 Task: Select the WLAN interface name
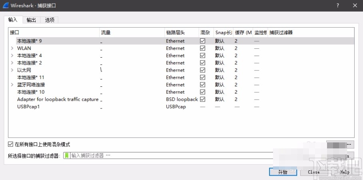tap(24, 48)
